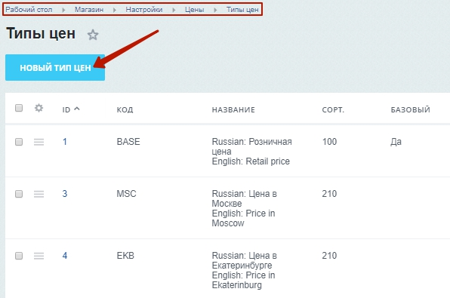Viewport: 450px width, 298px height.
Task: Click the sort value 100
Action: (x=329, y=142)
